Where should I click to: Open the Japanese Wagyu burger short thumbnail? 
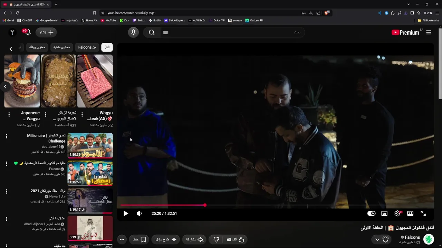click(x=22, y=81)
